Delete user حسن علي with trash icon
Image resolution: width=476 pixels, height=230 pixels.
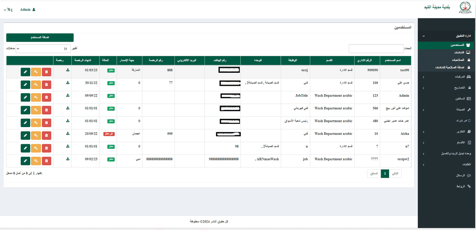click(x=46, y=85)
